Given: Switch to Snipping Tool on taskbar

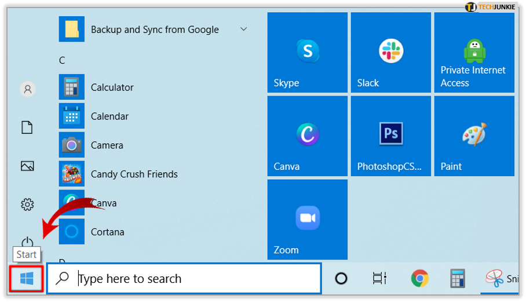Looking at the screenshot, I should pos(500,278).
